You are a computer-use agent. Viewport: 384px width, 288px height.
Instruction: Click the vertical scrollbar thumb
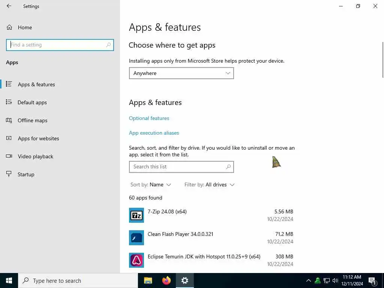[x=383, y=60]
